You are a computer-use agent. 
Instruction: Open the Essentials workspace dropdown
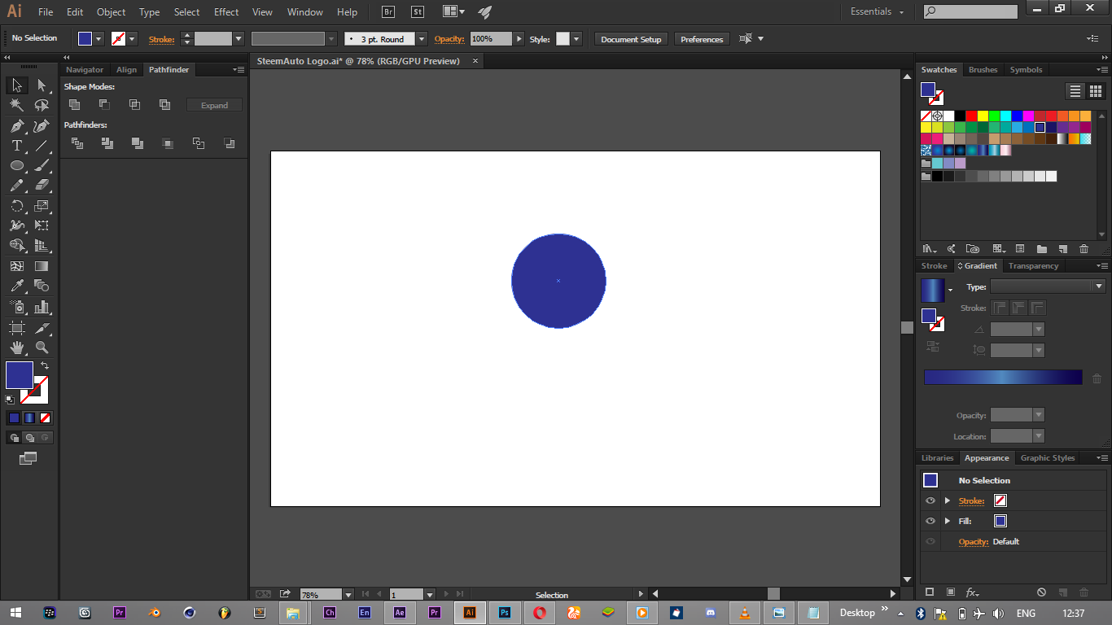878,11
